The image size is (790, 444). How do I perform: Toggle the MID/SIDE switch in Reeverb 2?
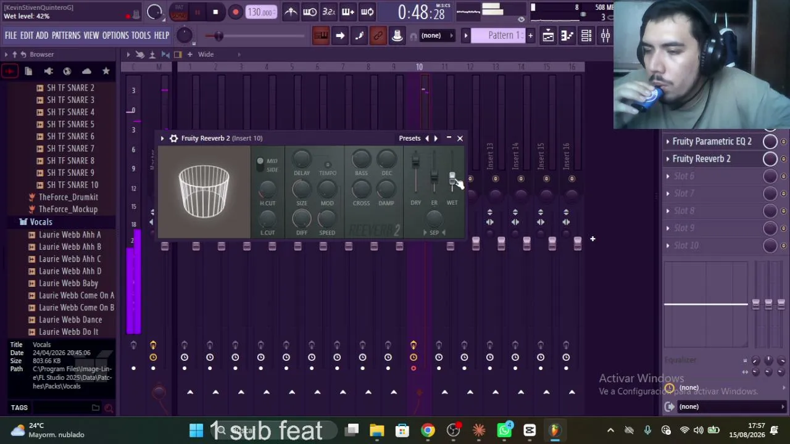click(x=260, y=164)
